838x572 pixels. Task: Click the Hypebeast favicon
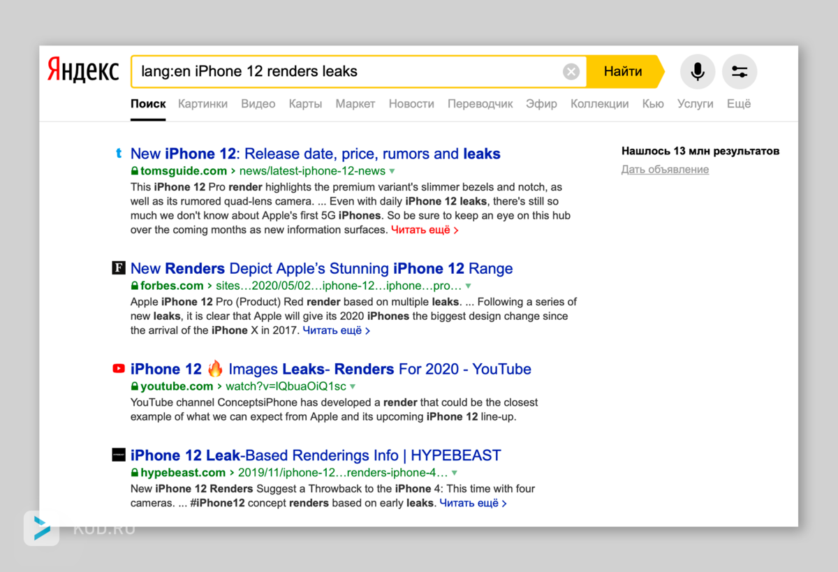(x=119, y=455)
